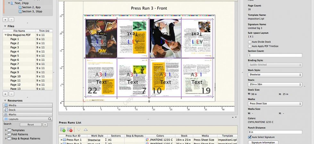Open the Stock resources tab
The width and height of the screenshot is (314, 144).
click(x=28, y=110)
